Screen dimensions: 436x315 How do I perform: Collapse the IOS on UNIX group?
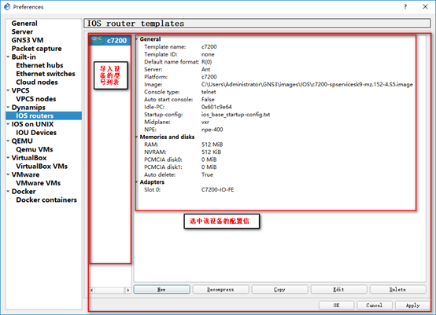[x=8, y=124]
